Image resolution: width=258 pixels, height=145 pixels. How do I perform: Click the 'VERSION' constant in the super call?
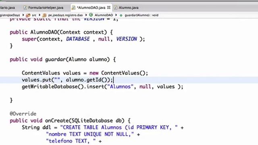(x=127, y=39)
